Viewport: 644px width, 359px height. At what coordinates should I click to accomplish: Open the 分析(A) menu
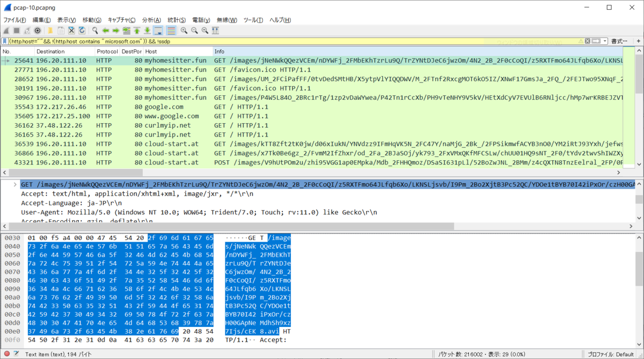[x=151, y=20]
